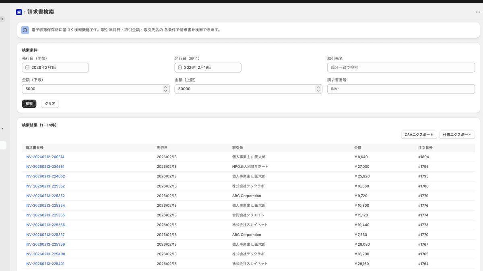Open invoice INV-20260213-225401
The height and width of the screenshot is (271, 483).
tap(45, 264)
